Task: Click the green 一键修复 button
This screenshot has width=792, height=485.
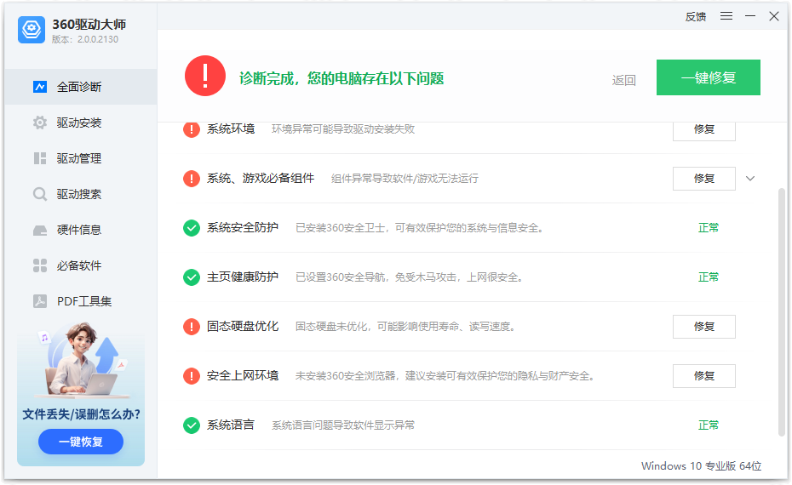Action: click(x=709, y=77)
